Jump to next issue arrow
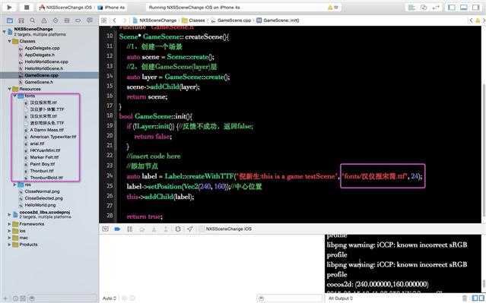This screenshot has height=303, width=486. coord(484,21)
